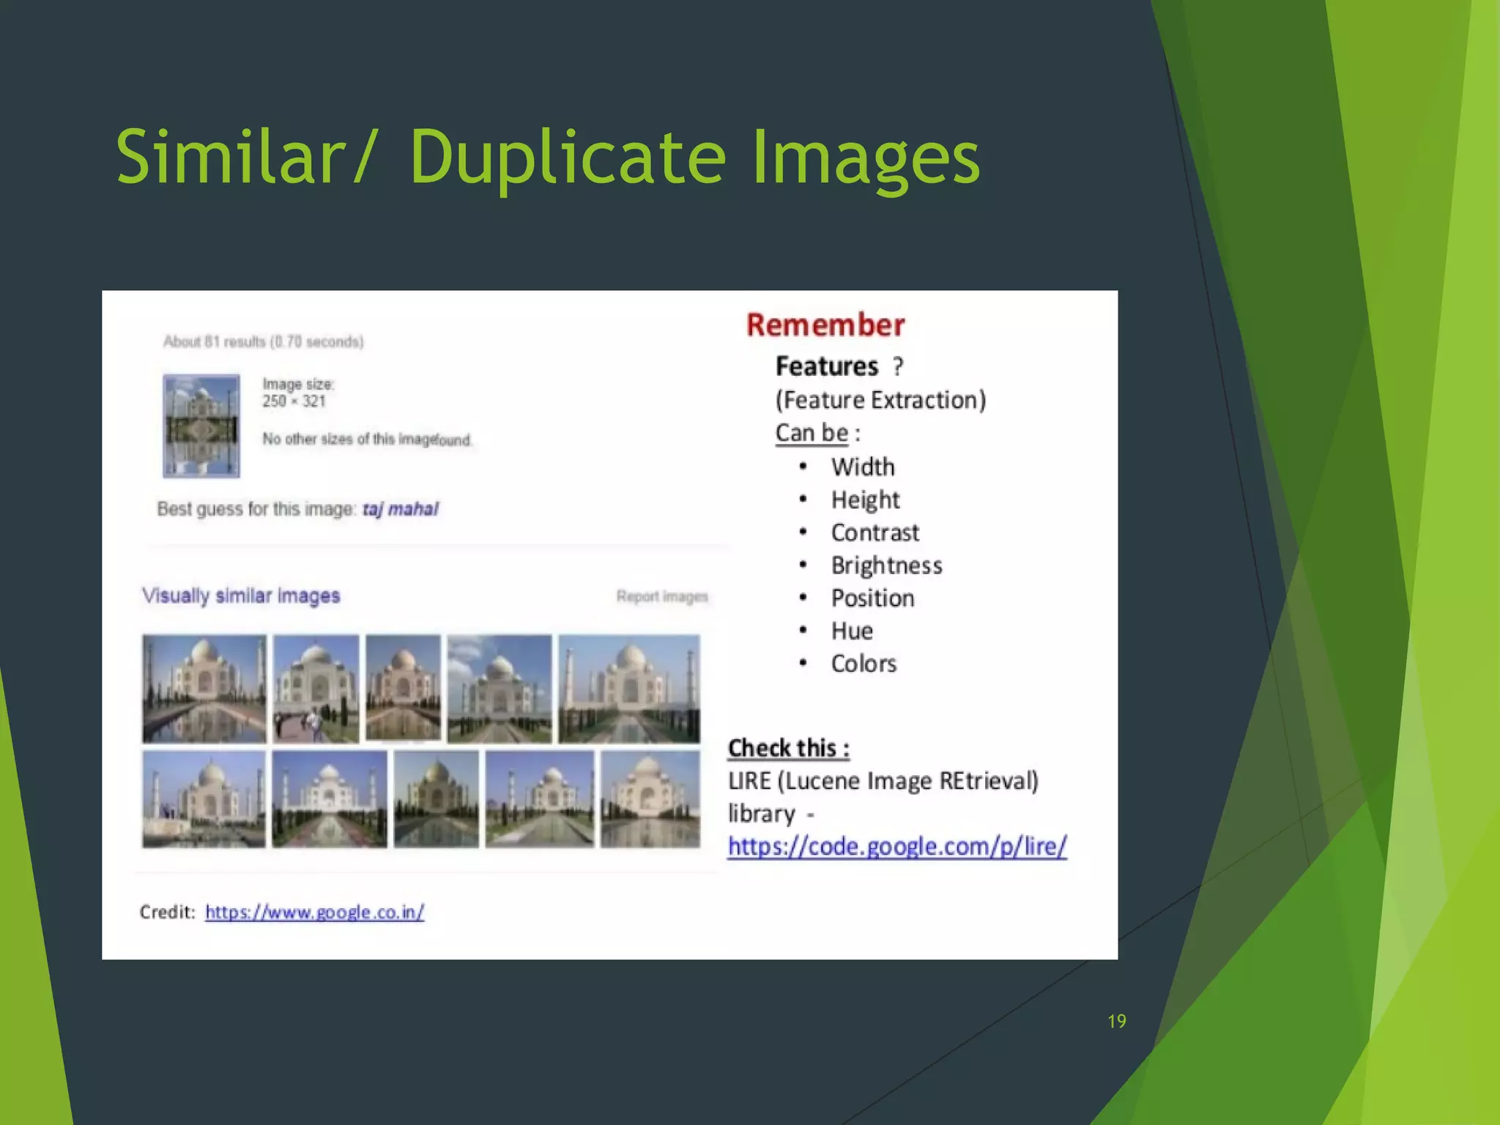
Task: Click the slide number 19
Action: pos(1117,1021)
